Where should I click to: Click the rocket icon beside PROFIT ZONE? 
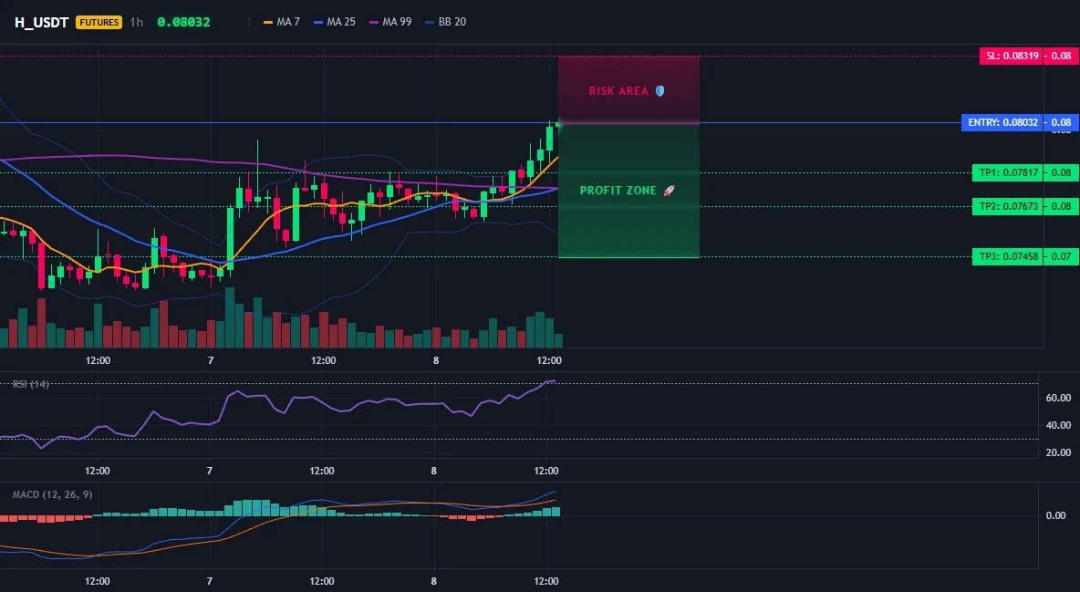(669, 191)
